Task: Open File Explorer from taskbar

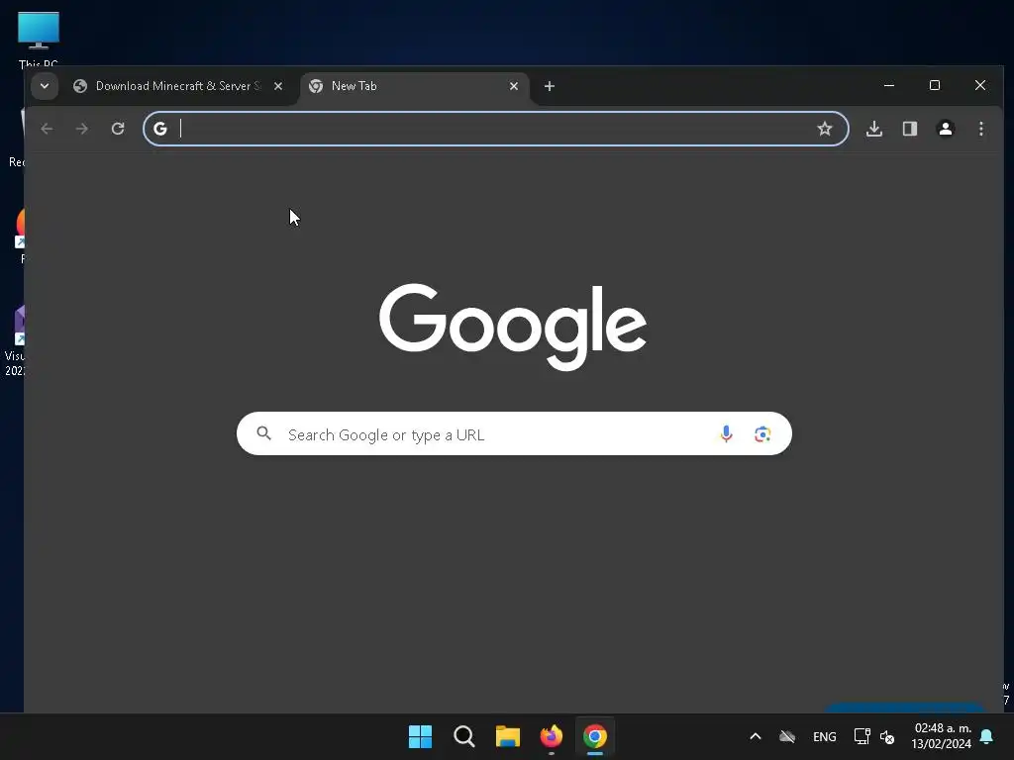Action: [x=508, y=736]
